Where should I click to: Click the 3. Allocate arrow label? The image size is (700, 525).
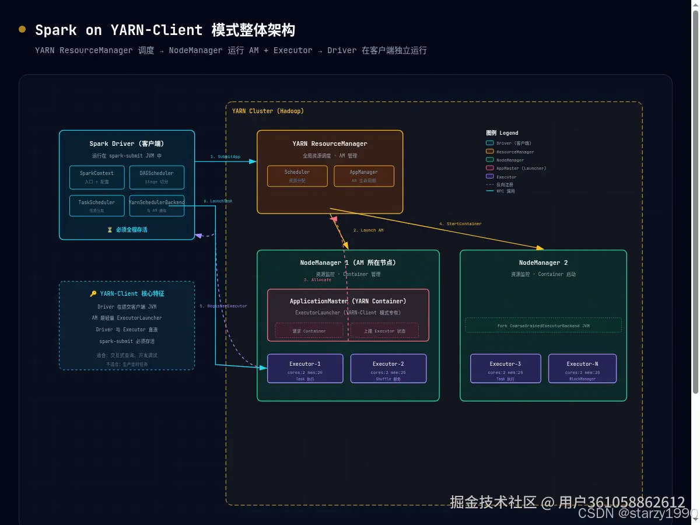(317, 280)
